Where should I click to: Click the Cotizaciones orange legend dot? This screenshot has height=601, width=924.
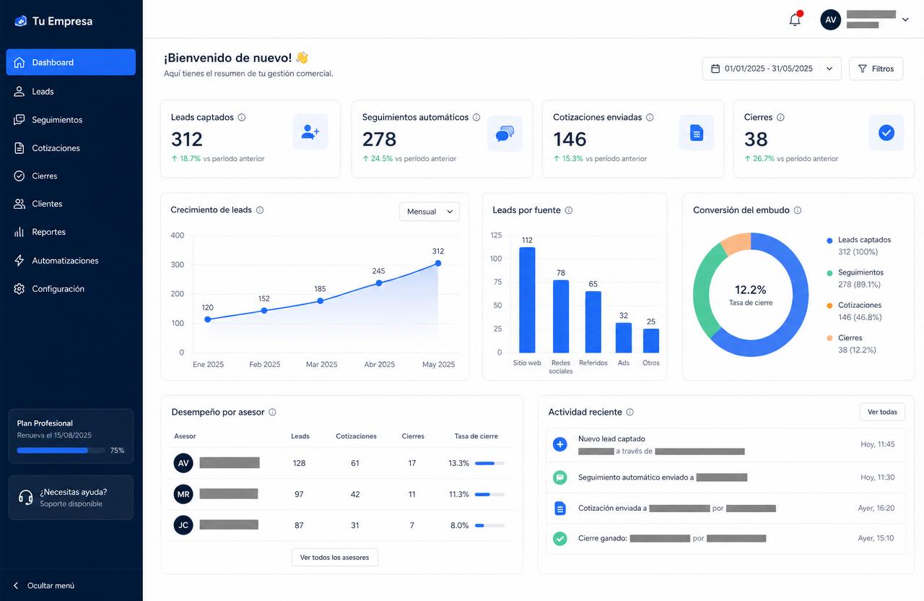[830, 306]
